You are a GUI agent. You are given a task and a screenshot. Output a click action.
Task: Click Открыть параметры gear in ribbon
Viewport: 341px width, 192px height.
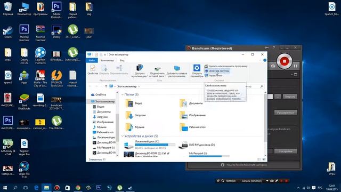tap(197, 71)
